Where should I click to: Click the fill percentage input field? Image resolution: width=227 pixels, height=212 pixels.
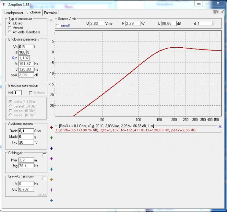(x=22, y=53)
